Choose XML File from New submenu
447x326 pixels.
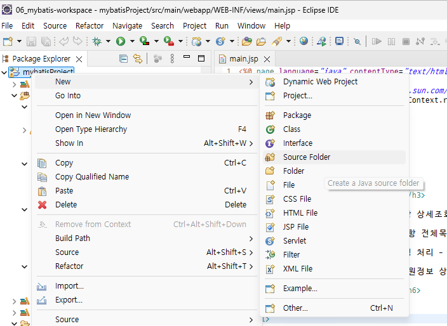[x=334, y=269]
